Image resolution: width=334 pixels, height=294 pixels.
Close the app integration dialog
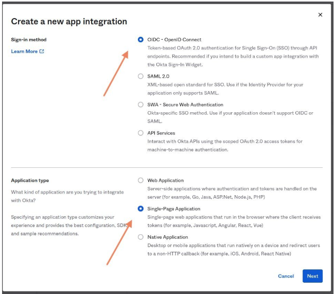(320, 15)
